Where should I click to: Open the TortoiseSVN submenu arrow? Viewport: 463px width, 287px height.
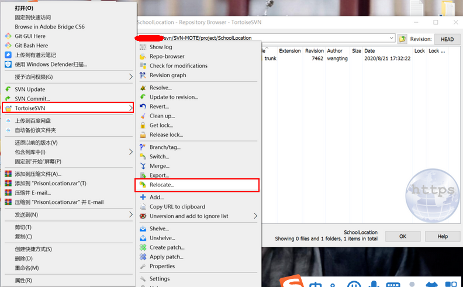[130, 108]
